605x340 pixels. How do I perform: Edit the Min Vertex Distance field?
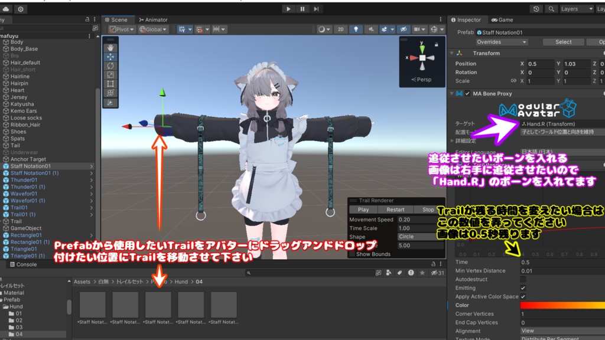562,271
